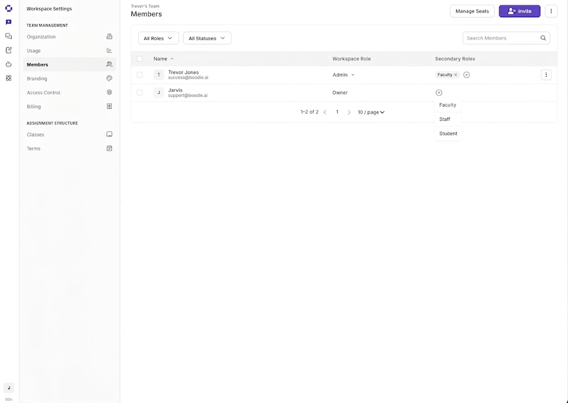Select Faculty from the role menu
Screen dimensions: 568x403
click(x=448, y=105)
